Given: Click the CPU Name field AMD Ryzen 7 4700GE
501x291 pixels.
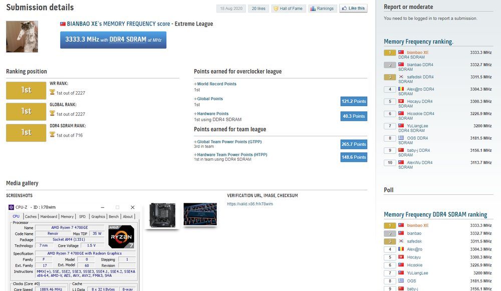Looking at the screenshot, I should click(x=69, y=227).
